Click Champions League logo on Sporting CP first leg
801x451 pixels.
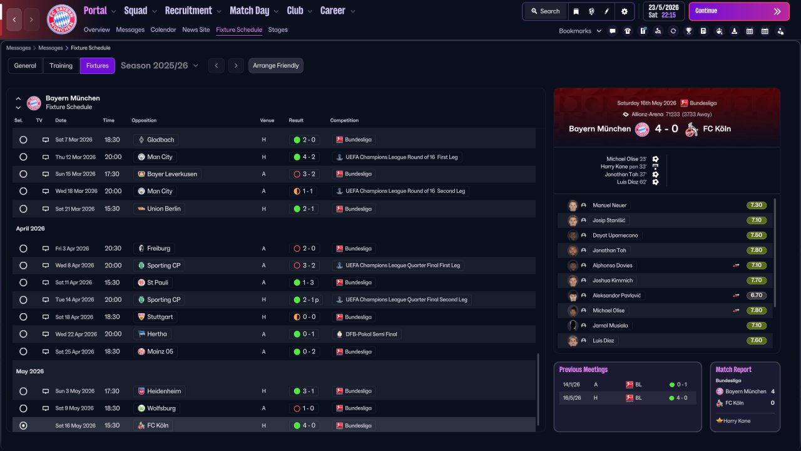340,266
